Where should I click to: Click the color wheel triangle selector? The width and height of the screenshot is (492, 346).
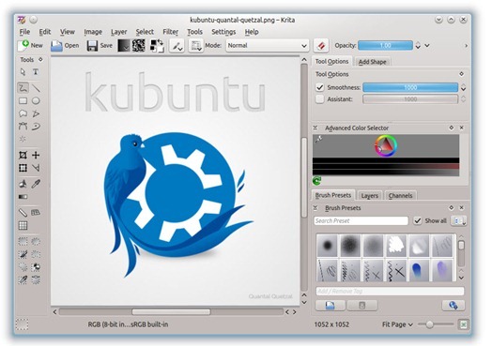(386, 145)
